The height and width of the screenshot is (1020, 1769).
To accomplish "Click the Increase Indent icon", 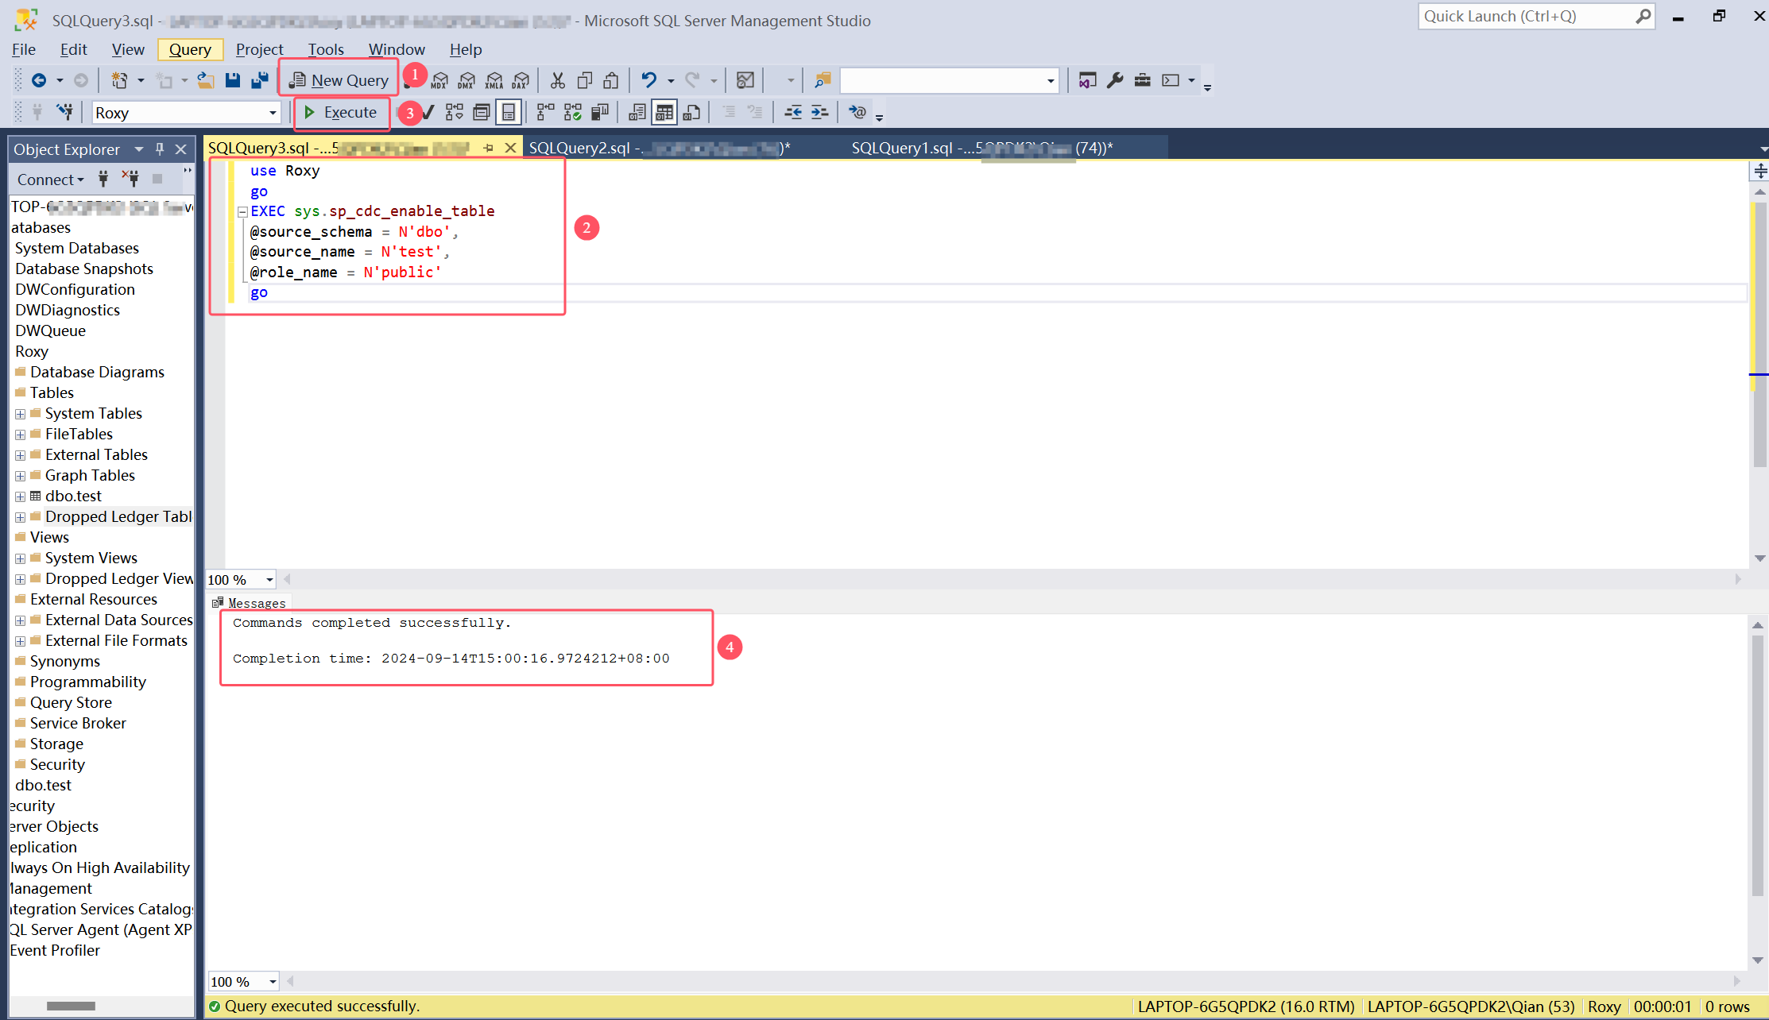I will click(819, 113).
